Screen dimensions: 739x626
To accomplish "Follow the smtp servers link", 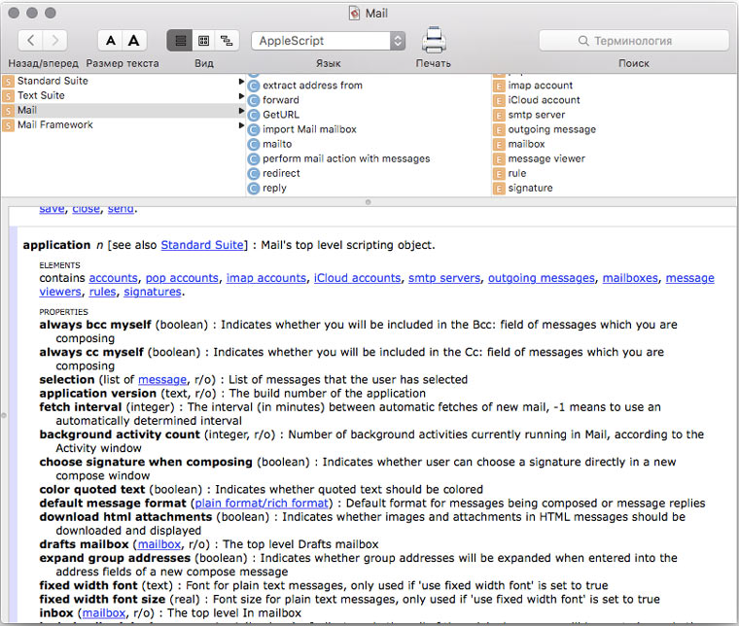I will tap(444, 278).
